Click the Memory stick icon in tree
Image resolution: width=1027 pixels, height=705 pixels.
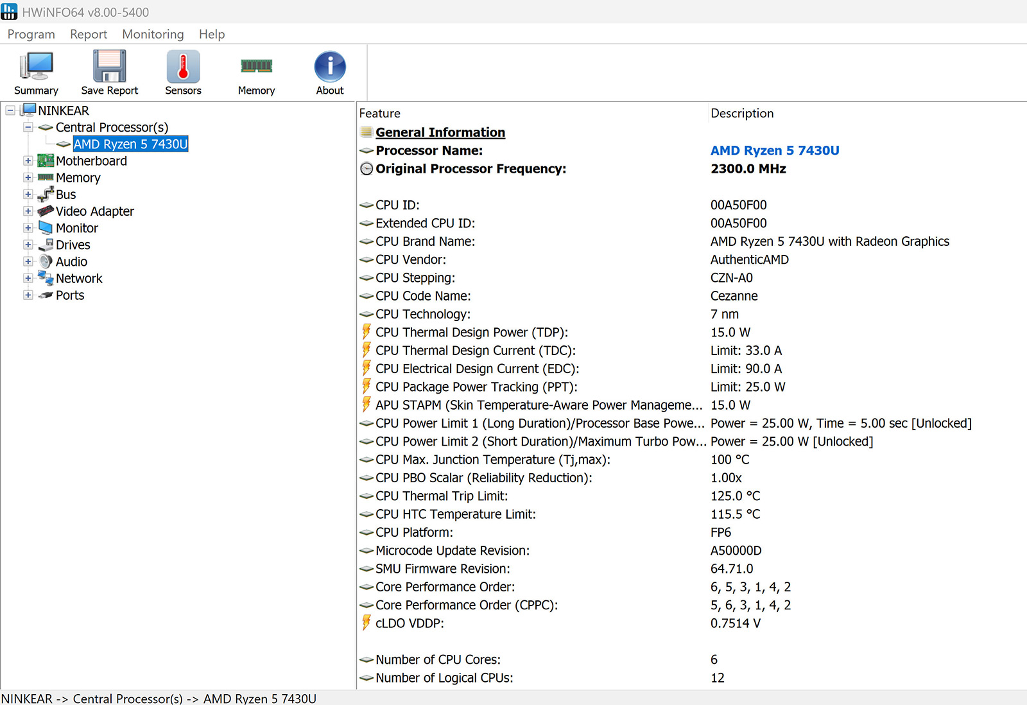pyautogui.click(x=46, y=177)
